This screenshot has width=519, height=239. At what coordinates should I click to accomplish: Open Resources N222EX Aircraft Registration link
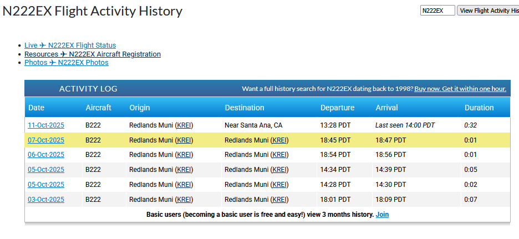coord(92,54)
